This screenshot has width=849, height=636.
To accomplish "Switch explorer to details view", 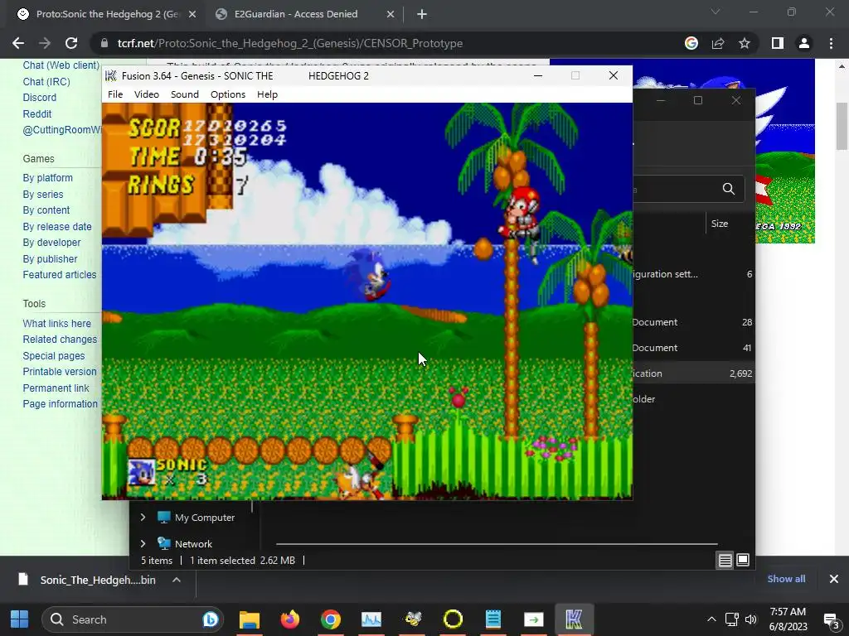I will click(725, 561).
